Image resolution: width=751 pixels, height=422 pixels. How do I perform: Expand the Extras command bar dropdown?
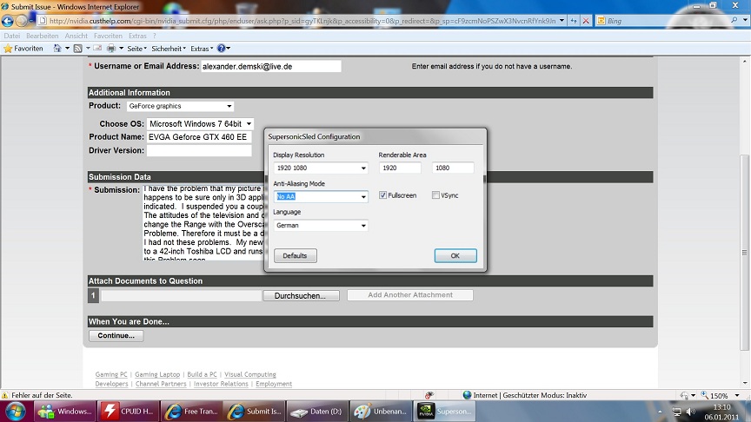(202, 49)
